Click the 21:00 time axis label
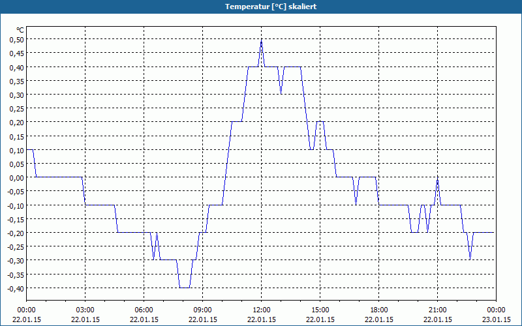522x326 pixels. pyautogui.click(x=437, y=310)
